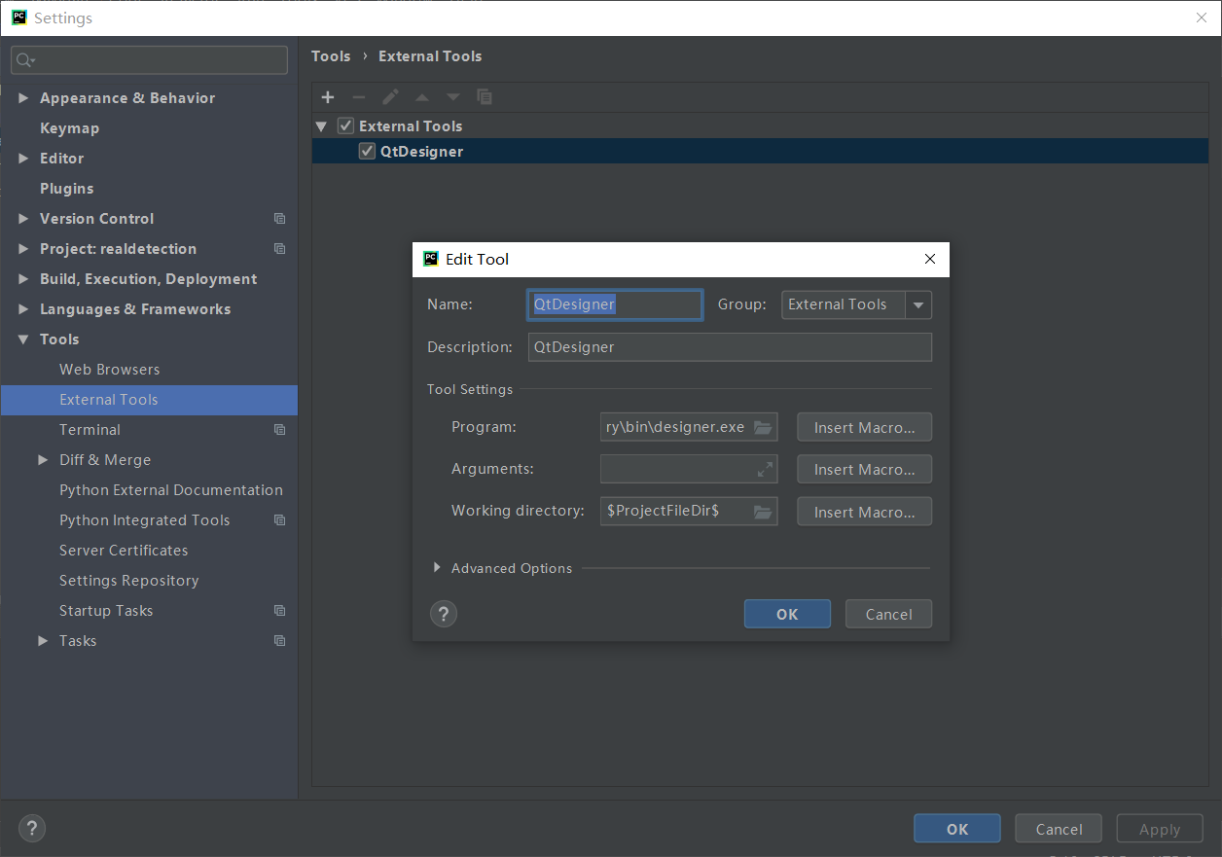1222x857 pixels.
Task: Close the Edit Tool dialog
Action: click(930, 259)
